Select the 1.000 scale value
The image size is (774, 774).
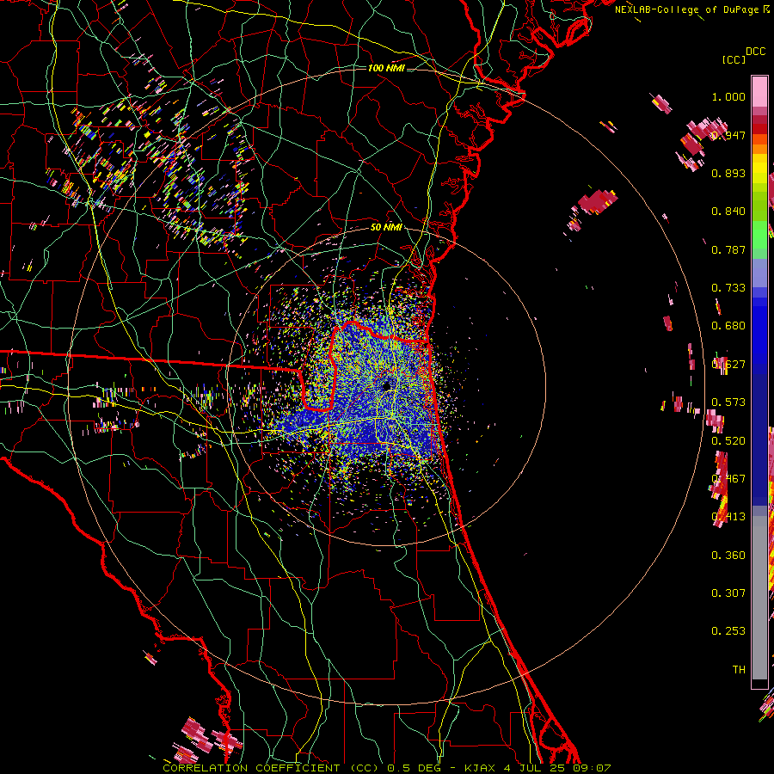click(728, 96)
